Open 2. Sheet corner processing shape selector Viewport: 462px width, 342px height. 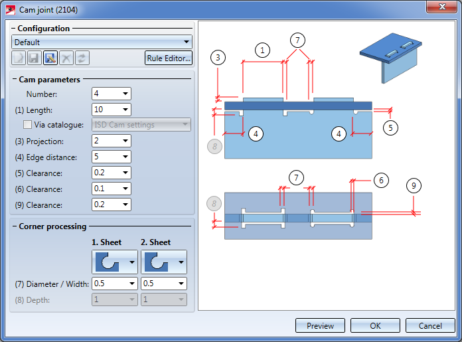(164, 262)
